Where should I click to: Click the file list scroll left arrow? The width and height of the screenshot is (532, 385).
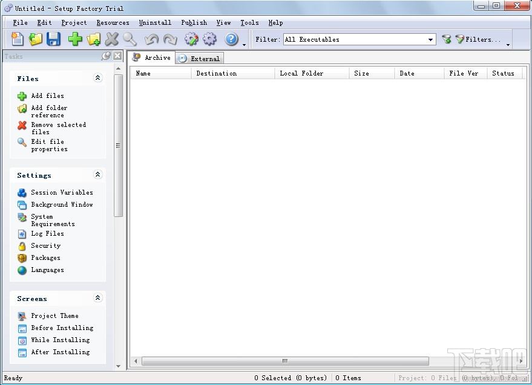point(136,361)
